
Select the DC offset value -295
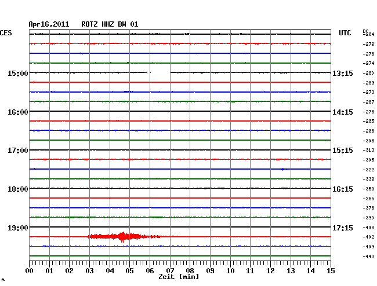click(x=368, y=121)
